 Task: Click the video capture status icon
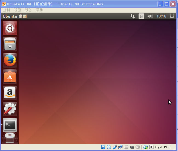pos(132,147)
